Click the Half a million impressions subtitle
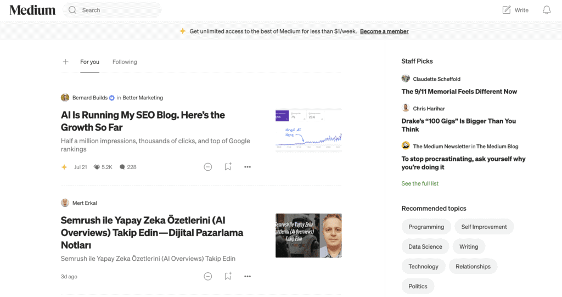Viewport: 562px width, 297px height. 155,144
